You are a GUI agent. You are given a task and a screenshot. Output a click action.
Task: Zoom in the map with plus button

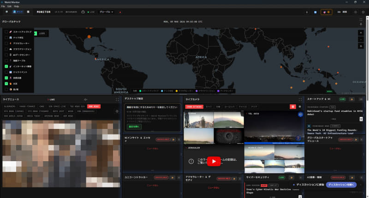(361, 33)
